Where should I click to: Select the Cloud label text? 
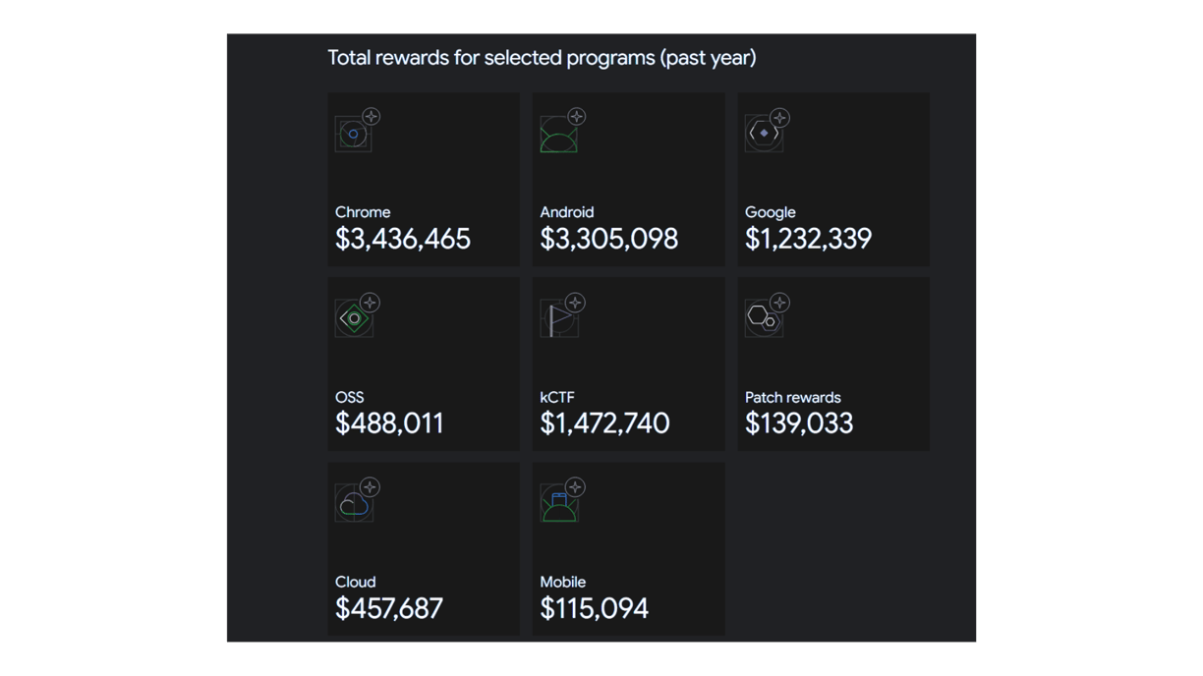point(356,582)
